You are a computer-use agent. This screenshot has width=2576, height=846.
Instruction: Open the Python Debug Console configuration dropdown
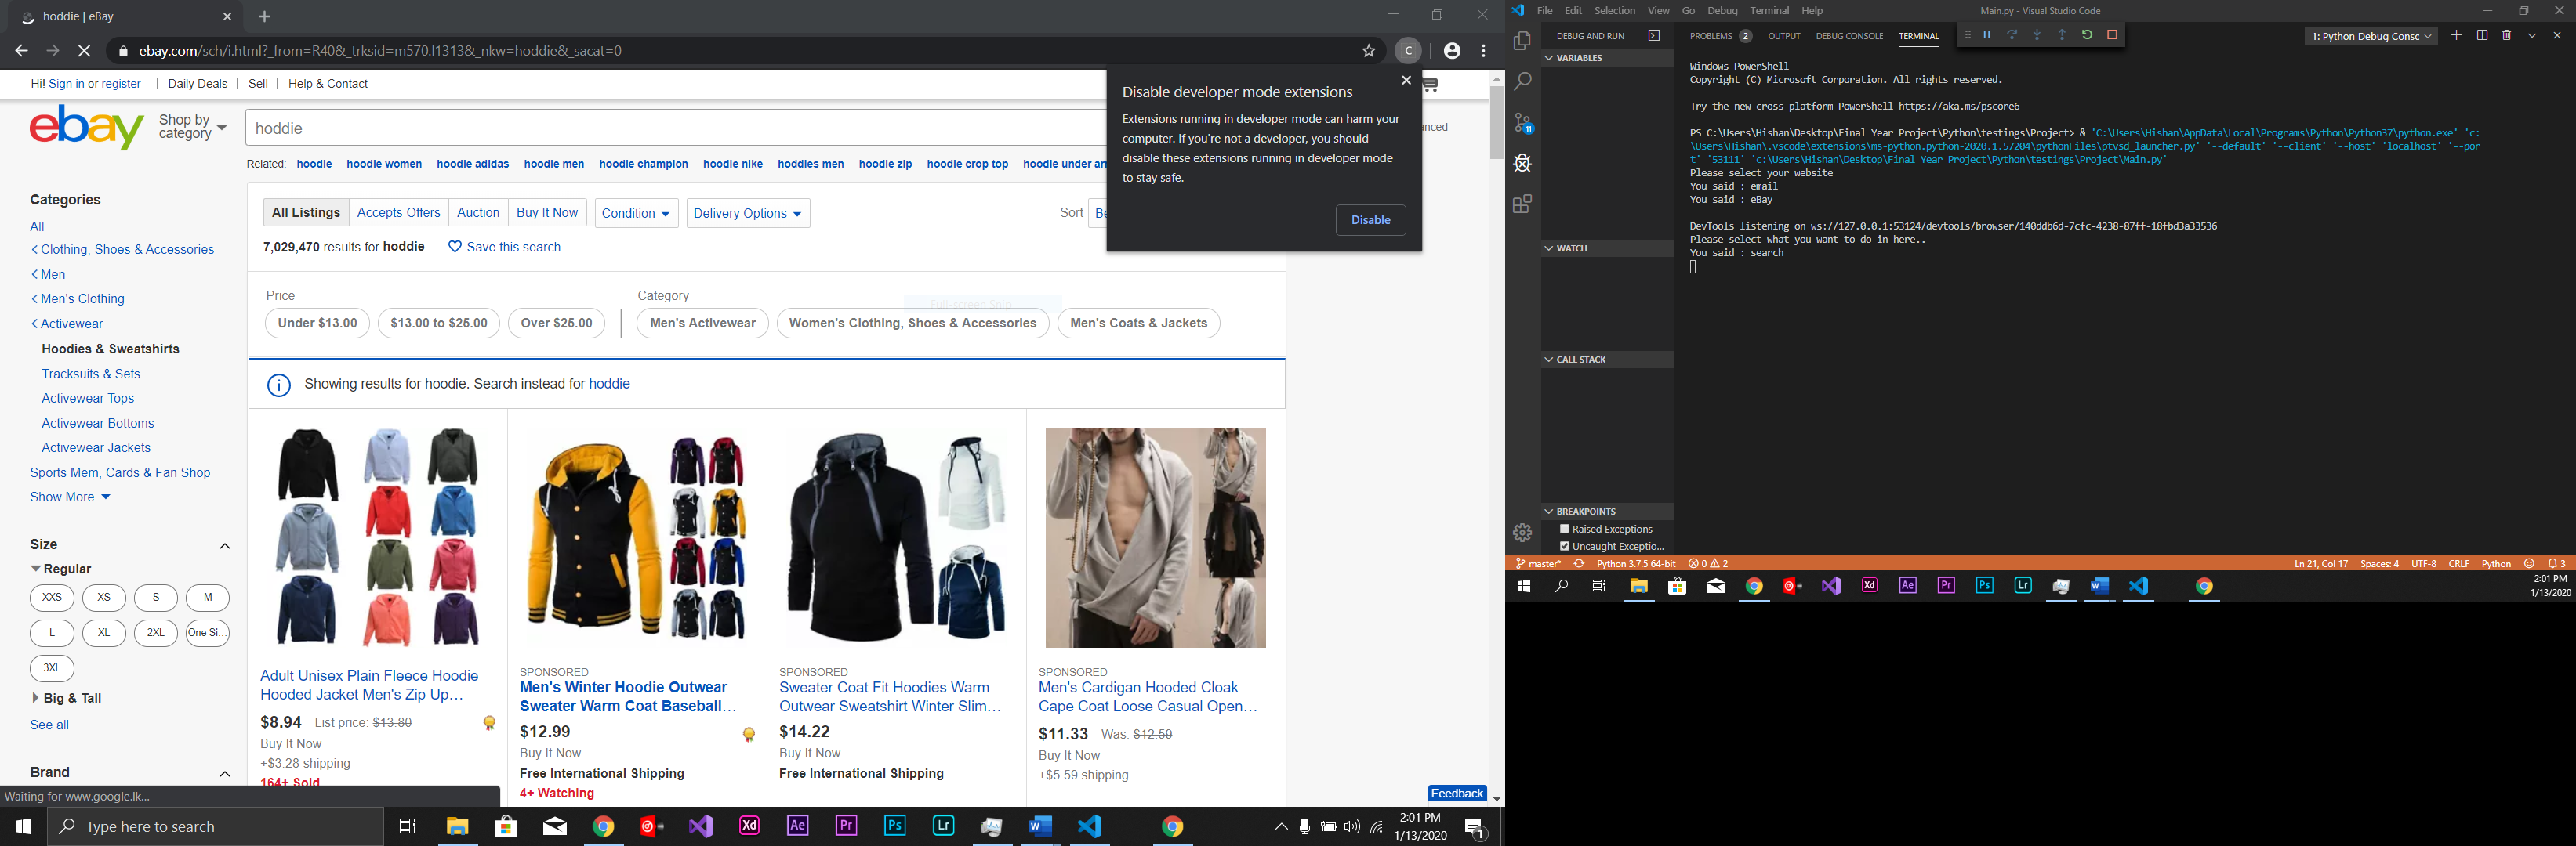(2370, 35)
